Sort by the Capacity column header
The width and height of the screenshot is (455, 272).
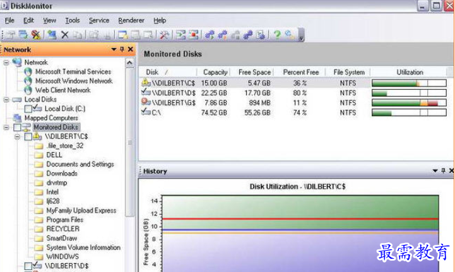(x=215, y=72)
